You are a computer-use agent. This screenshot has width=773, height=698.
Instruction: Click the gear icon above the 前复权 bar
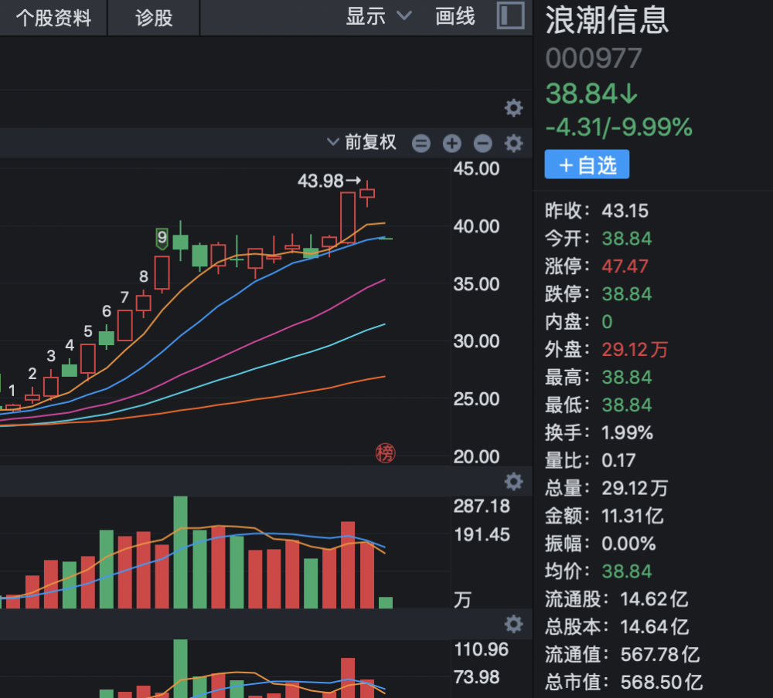pos(514,108)
